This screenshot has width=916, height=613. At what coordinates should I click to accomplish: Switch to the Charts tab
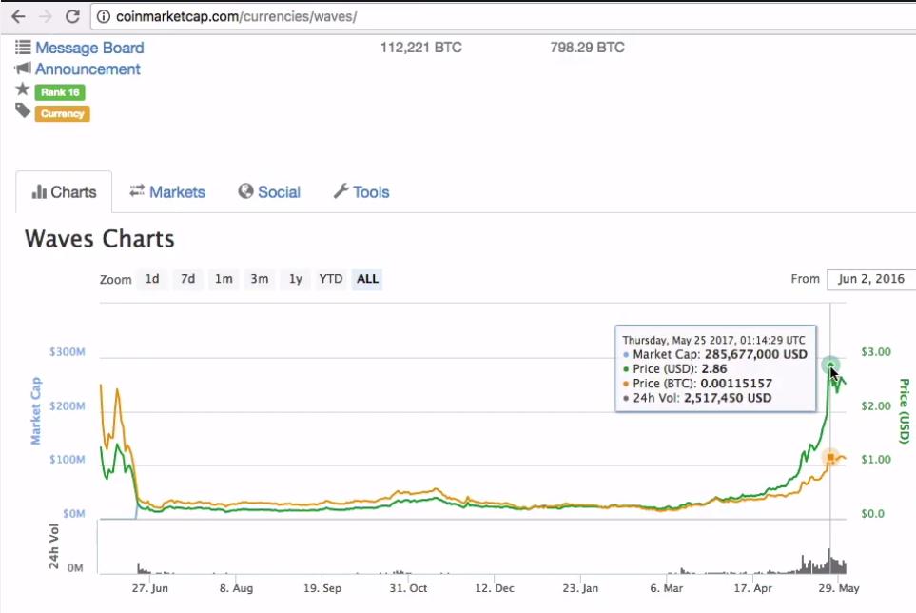point(64,192)
